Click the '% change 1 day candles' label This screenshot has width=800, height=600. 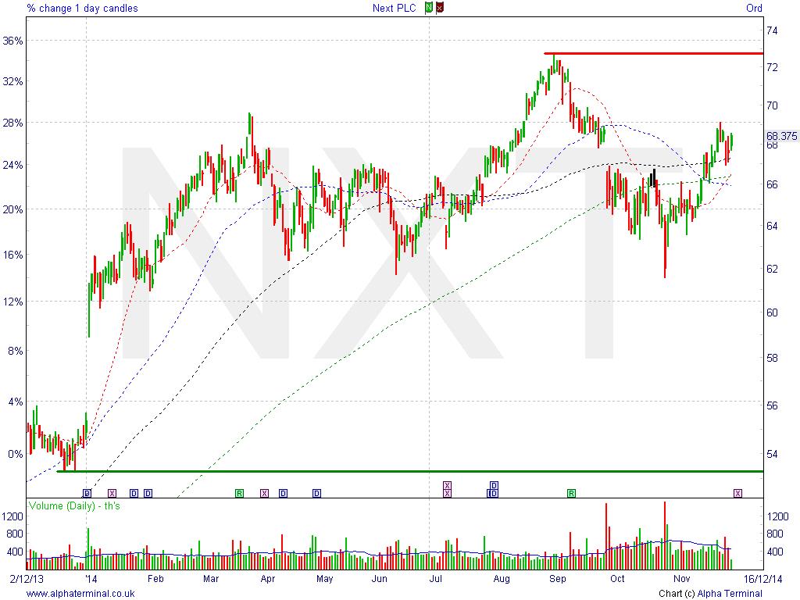pyautogui.click(x=82, y=8)
